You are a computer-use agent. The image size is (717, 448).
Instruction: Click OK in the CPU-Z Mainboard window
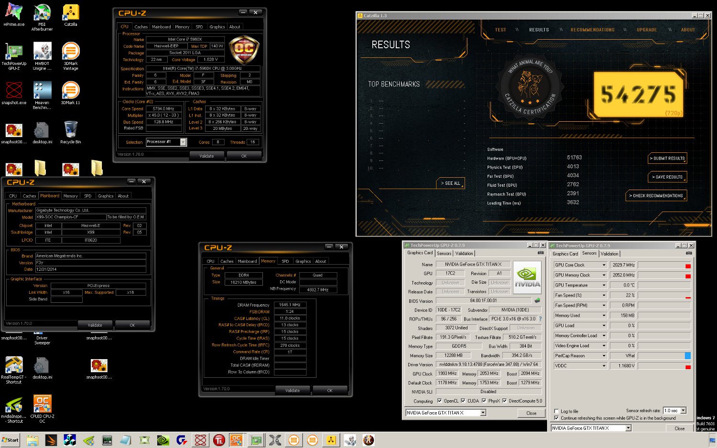click(132, 325)
